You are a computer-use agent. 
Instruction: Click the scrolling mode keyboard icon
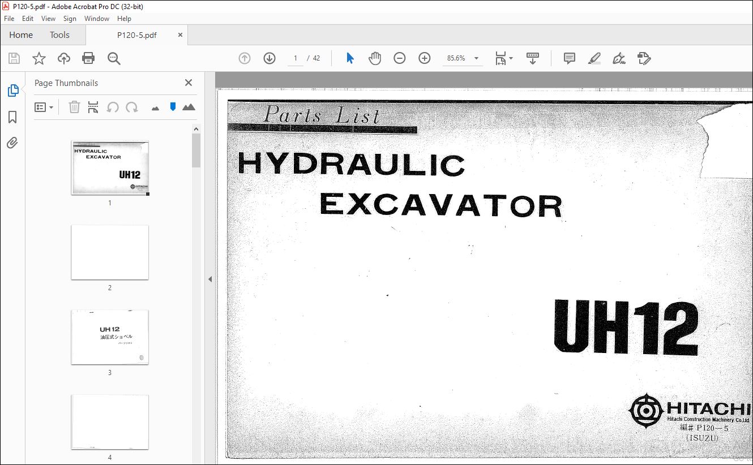point(533,58)
